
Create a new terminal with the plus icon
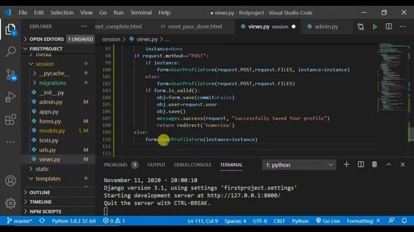347,165
